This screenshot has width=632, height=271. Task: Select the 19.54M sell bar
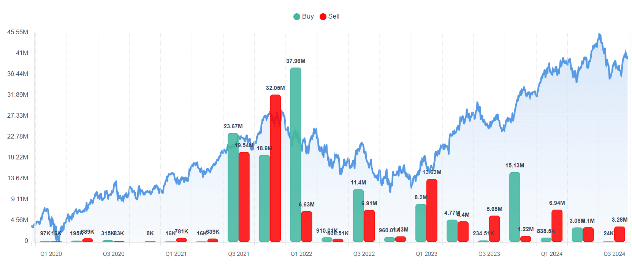244,197
